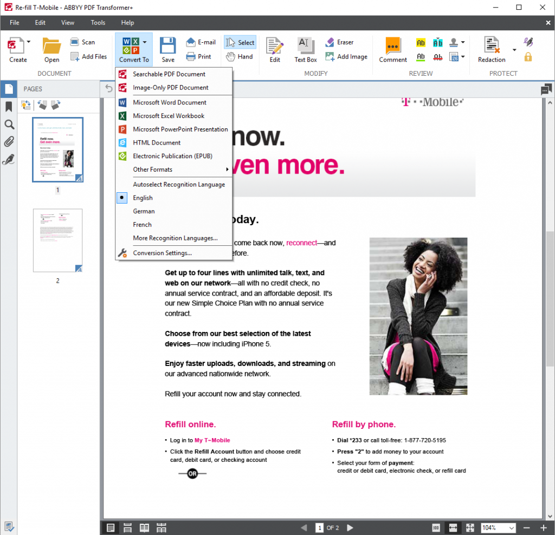Click the reconnect link in the document
The image size is (555, 535).
pyautogui.click(x=301, y=243)
